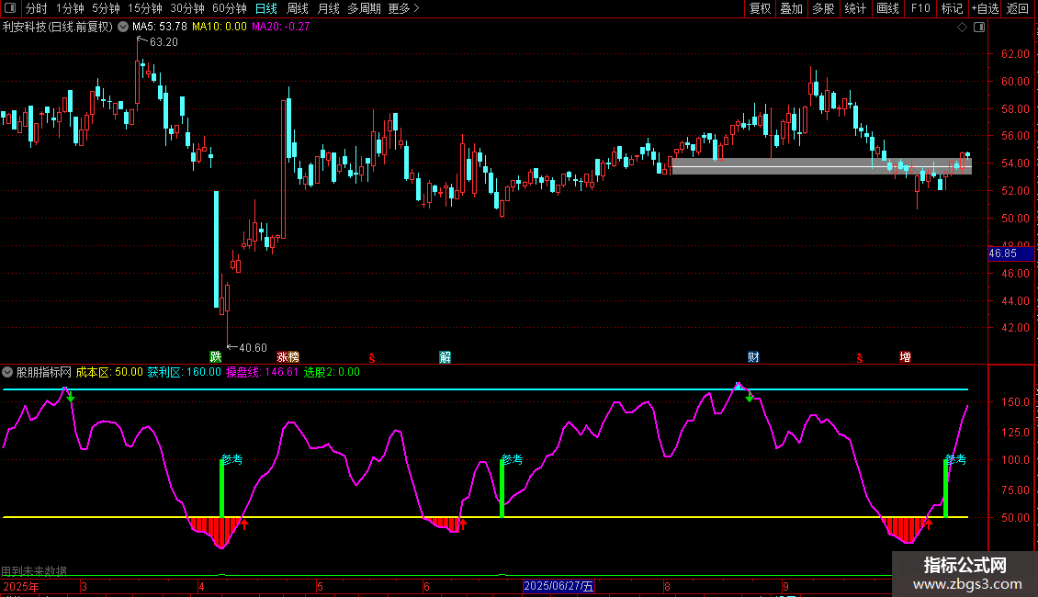Select the 周线 weekly chart tab
The width and height of the screenshot is (1038, 597).
tap(297, 8)
